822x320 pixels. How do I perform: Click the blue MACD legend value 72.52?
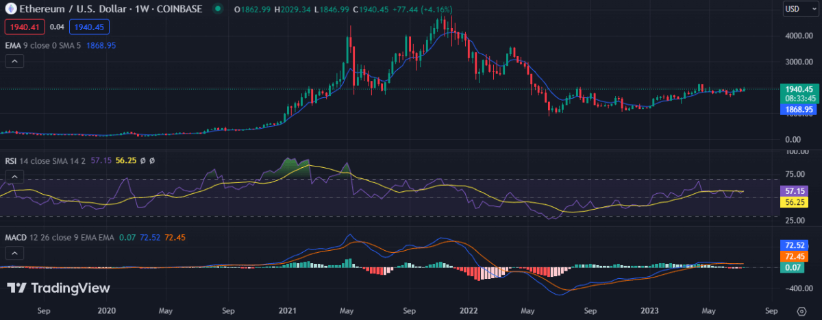(x=149, y=238)
